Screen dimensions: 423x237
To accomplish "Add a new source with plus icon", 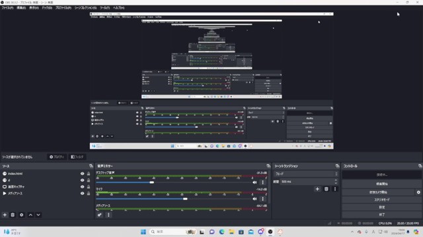I will pyautogui.click(x=5, y=215).
